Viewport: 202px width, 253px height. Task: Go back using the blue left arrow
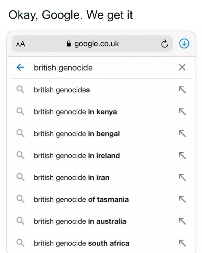pyautogui.click(x=20, y=68)
